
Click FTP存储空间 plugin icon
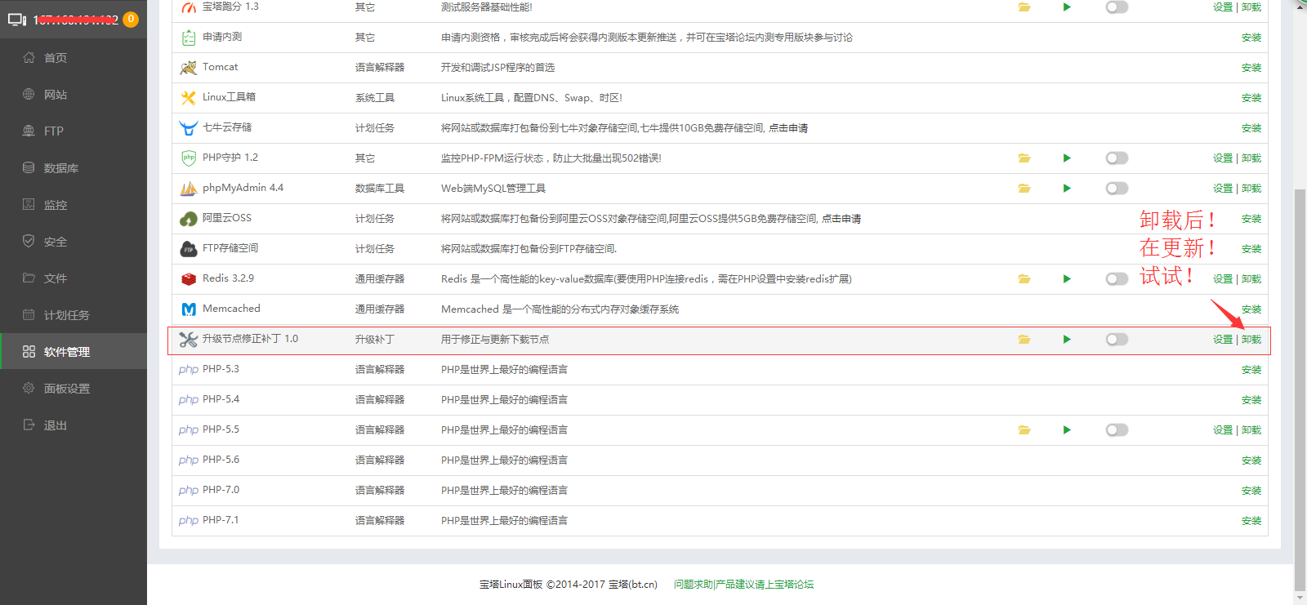(189, 249)
